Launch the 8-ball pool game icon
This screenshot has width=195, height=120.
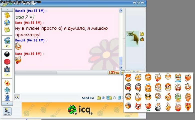[7, 54]
